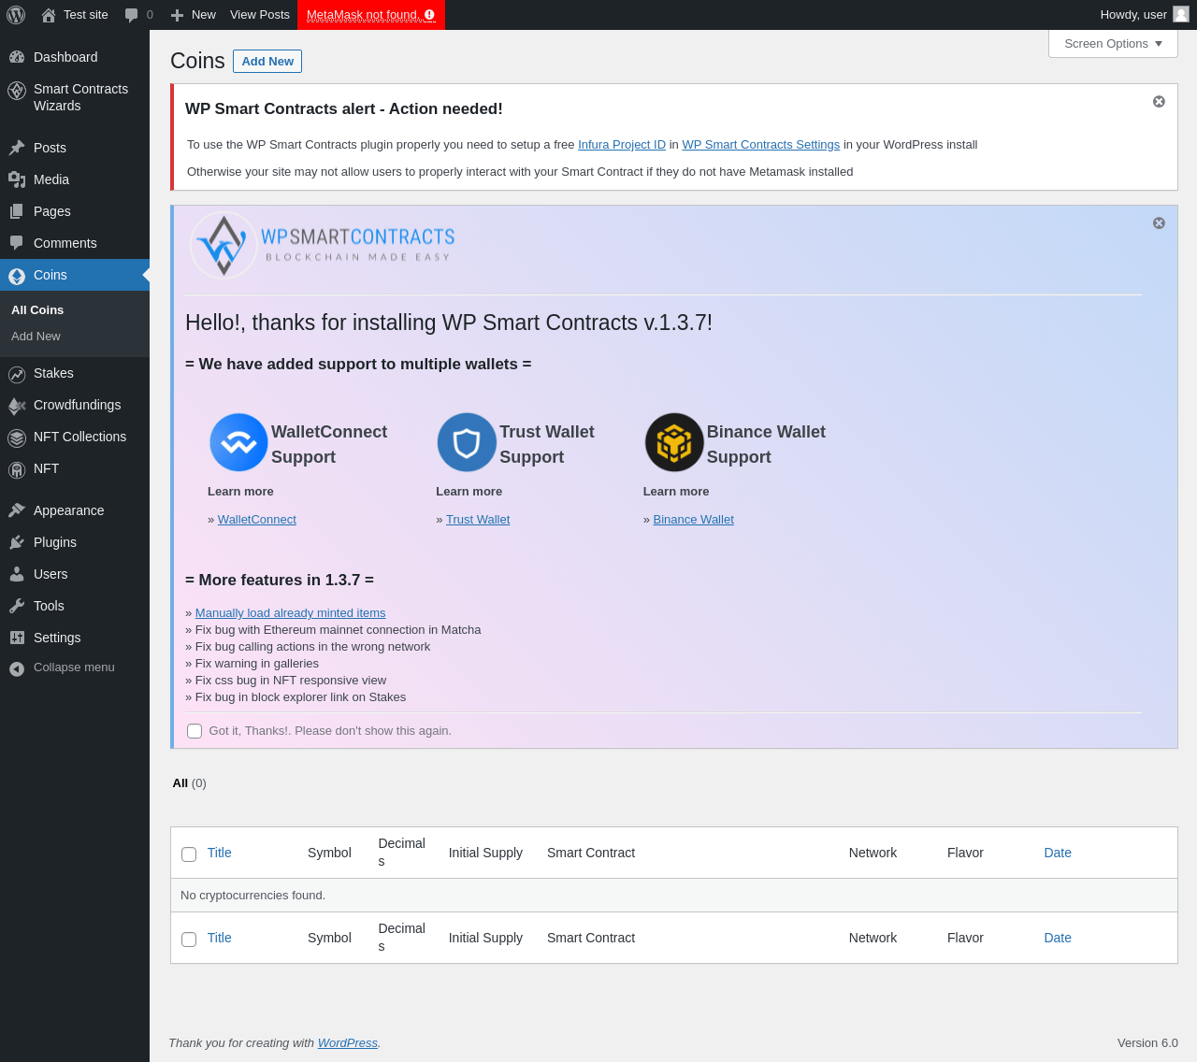Click the Comments sidebar icon
The width and height of the screenshot is (1197, 1062).
coord(17,243)
